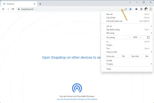Open the Extensions puzzle icon
Screen dimensions: 154x103
136,9
